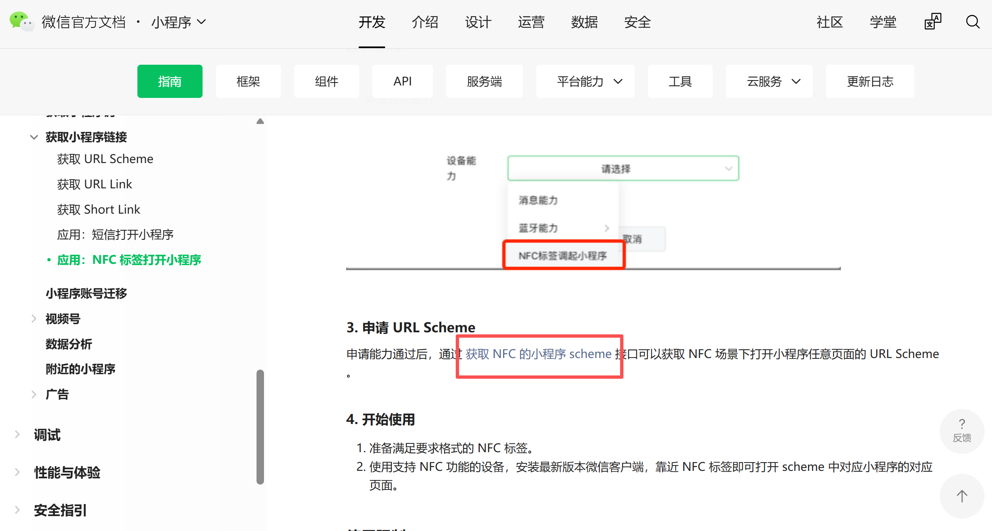Open the search magnifier icon

click(x=972, y=22)
